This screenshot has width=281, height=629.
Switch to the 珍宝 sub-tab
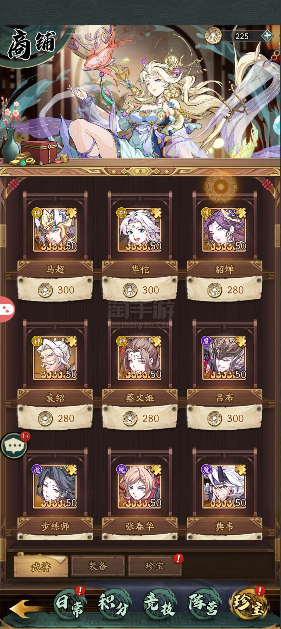[x=155, y=566]
